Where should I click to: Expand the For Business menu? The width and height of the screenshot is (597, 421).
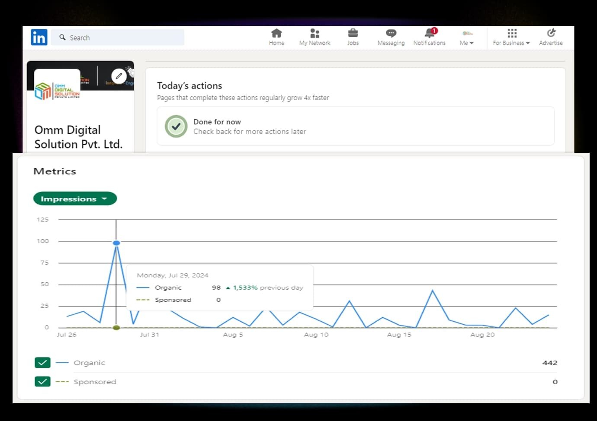point(511,38)
